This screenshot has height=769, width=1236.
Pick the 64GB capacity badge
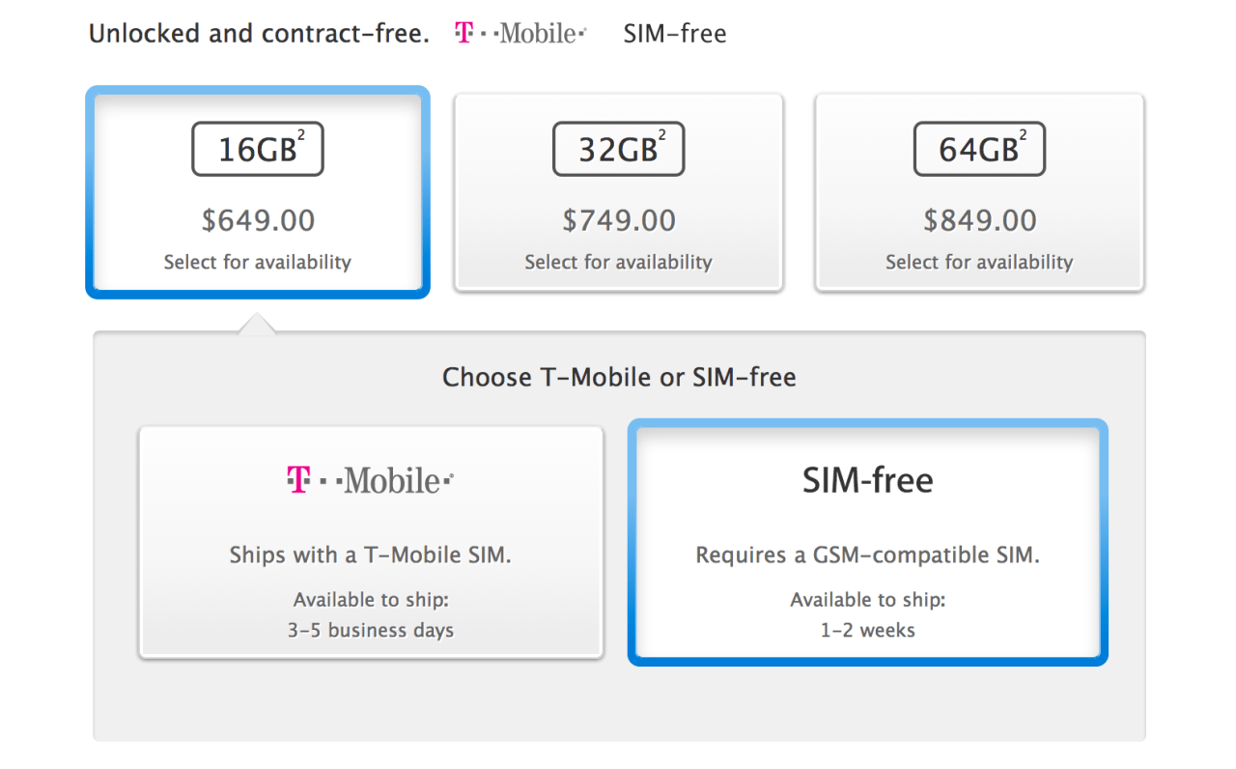coord(979,149)
